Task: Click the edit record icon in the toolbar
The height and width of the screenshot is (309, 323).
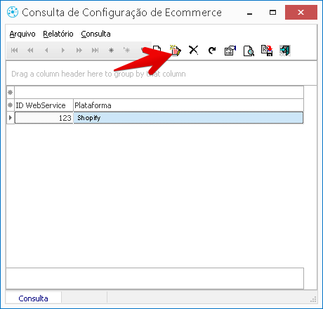Action: 176,51
